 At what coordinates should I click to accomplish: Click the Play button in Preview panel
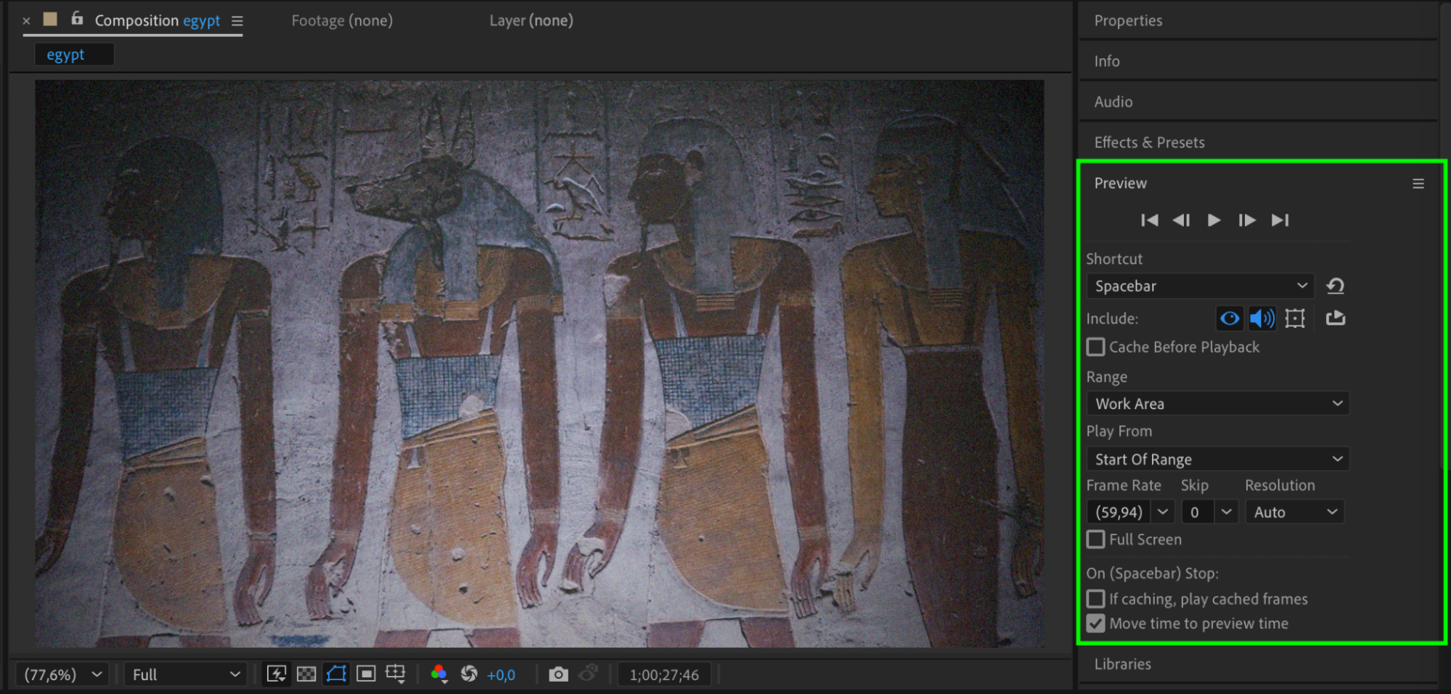point(1214,220)
